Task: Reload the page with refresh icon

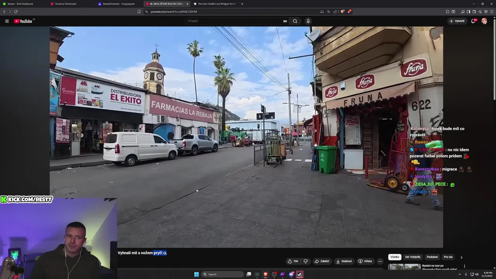Action: pyautogui.click(x=16, y=12)
